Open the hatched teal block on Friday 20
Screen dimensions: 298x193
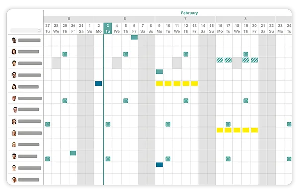click(254, 60)
